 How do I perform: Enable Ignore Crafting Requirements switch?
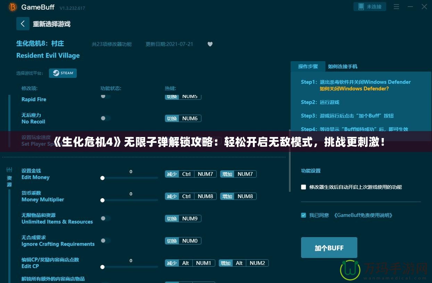[106, 241]
